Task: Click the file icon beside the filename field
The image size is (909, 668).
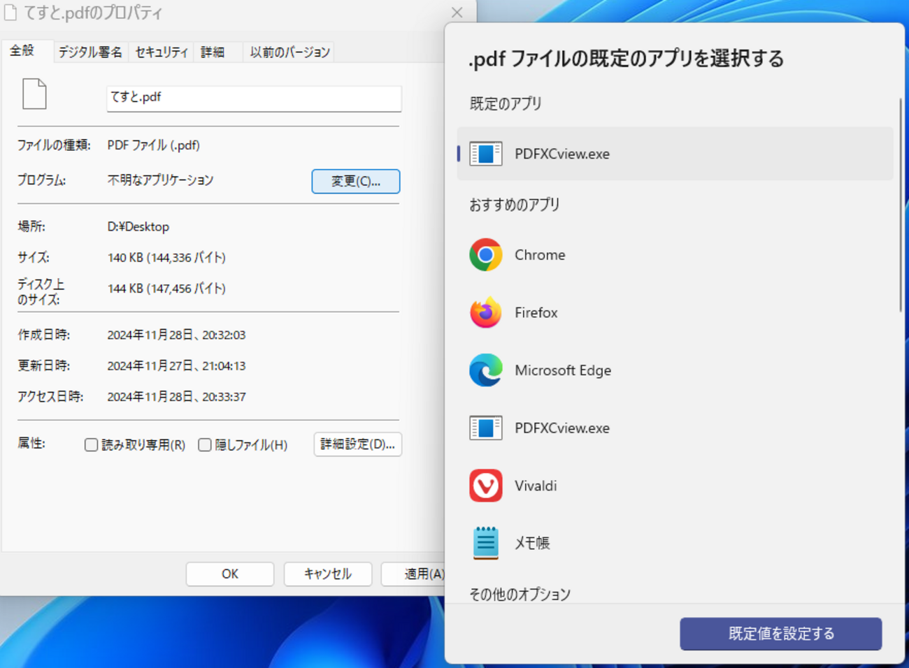Action: [x=34, y=94]
